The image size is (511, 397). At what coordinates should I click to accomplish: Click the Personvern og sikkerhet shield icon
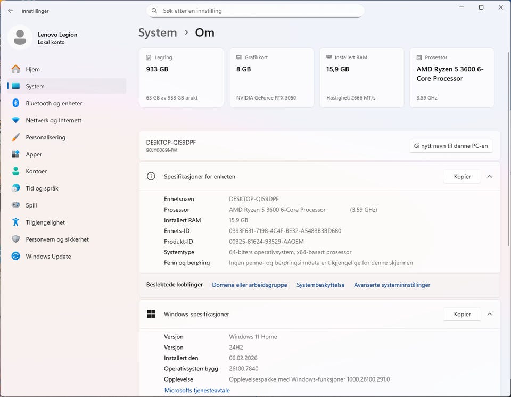click(x=15, y=239)
